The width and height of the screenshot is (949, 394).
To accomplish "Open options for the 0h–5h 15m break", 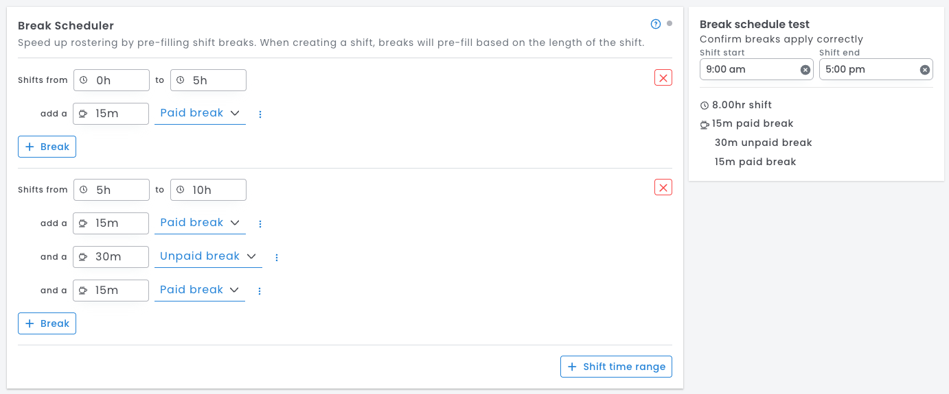I will [x=260, y=114].
